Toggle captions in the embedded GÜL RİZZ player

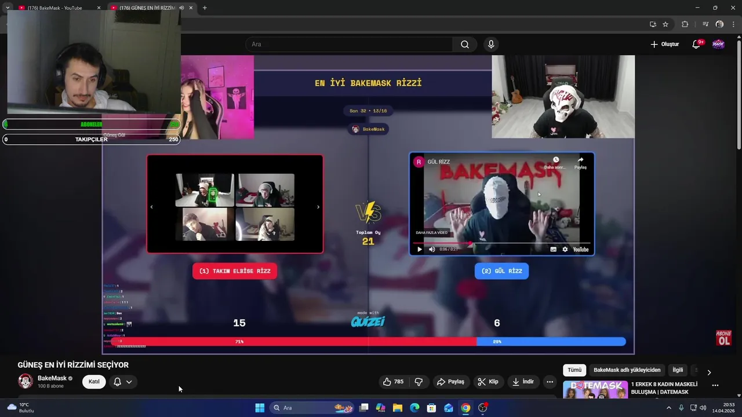coord(553,249)
